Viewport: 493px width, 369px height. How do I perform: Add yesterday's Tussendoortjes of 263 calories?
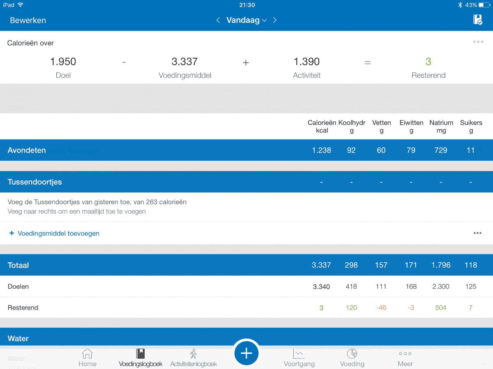pyautogui.click(x=97, y=202)
